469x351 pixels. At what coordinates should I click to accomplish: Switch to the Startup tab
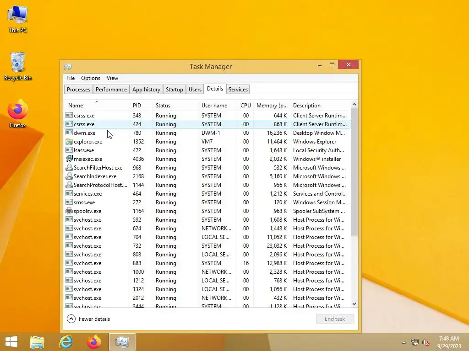pos(175,90)
